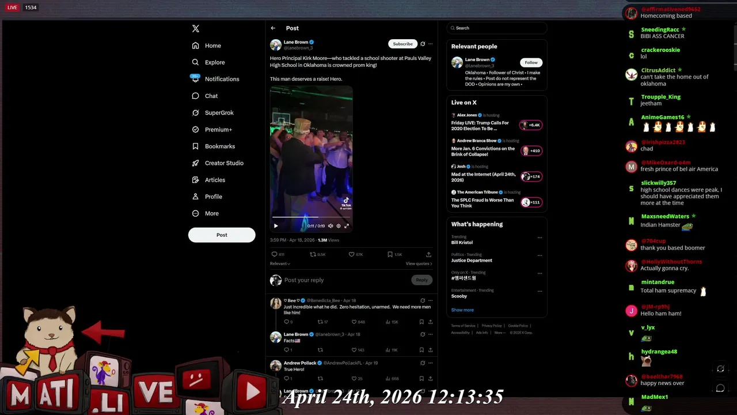737x415 pixels.
Task: Open Profile from the sidebar
Action: click(207, 197)
